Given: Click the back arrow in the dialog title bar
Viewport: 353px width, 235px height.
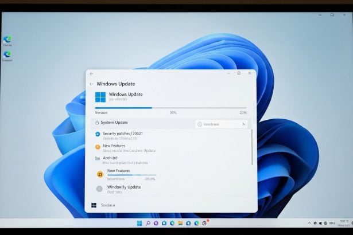Looking at the screenshot, I should pos(91,74).
